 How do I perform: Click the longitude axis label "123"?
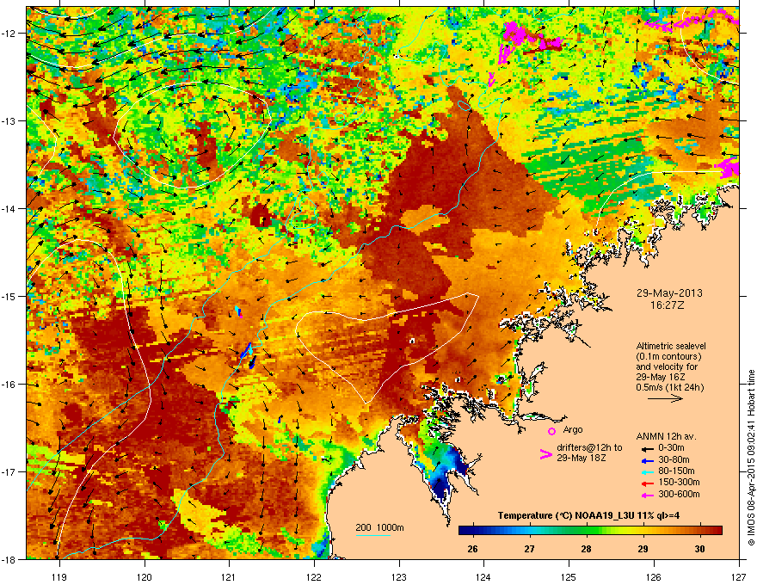point(399,576)
